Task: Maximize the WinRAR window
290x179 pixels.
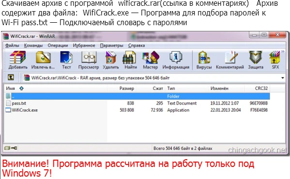Action: coord(264,35)
